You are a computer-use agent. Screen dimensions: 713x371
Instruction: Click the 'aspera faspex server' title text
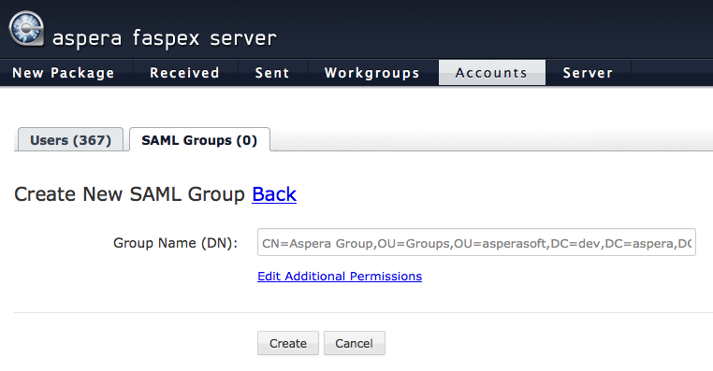164,38
